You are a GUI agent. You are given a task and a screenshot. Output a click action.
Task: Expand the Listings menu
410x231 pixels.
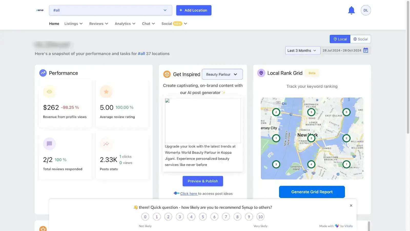74,24
